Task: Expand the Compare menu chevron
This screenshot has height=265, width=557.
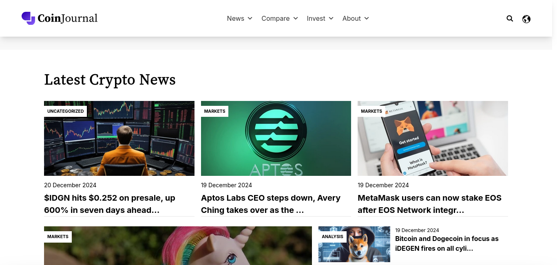Action: click(296, 18)
